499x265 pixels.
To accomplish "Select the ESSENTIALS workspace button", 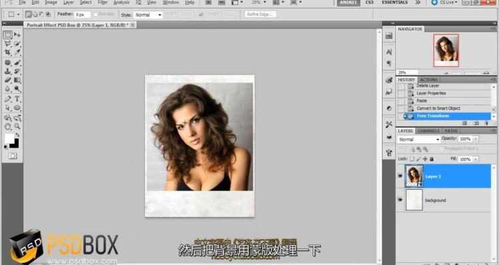I will click(395, 2).
